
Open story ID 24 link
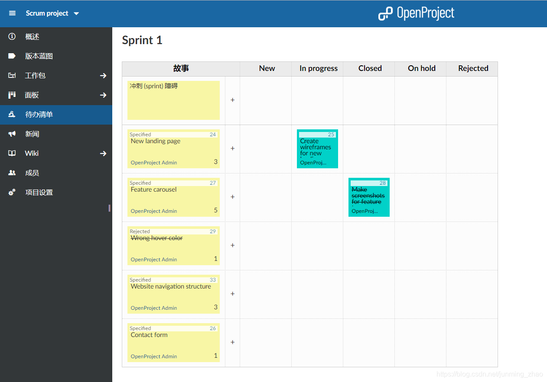click(x=213, y=135)
